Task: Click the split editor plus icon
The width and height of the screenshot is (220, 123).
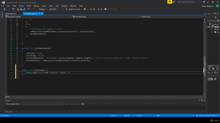Action: [x=205, y=19]
